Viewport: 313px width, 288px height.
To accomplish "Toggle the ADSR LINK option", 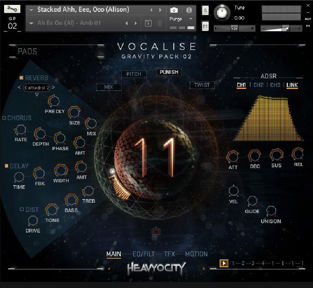I will click(x=292, y=85).
